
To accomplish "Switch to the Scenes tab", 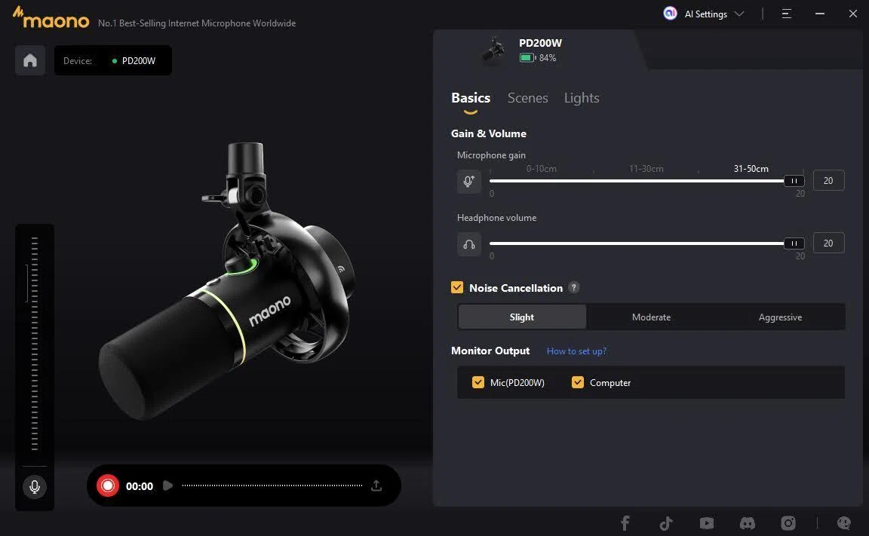I will [527, 98].
